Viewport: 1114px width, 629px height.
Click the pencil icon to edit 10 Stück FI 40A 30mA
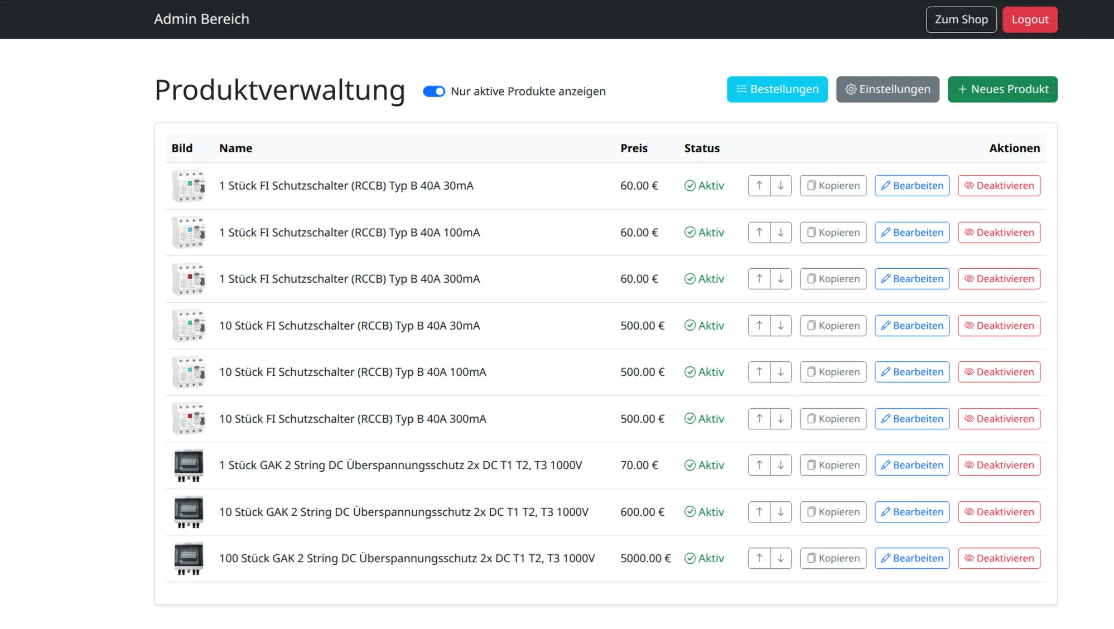click(x=885, y=325)
